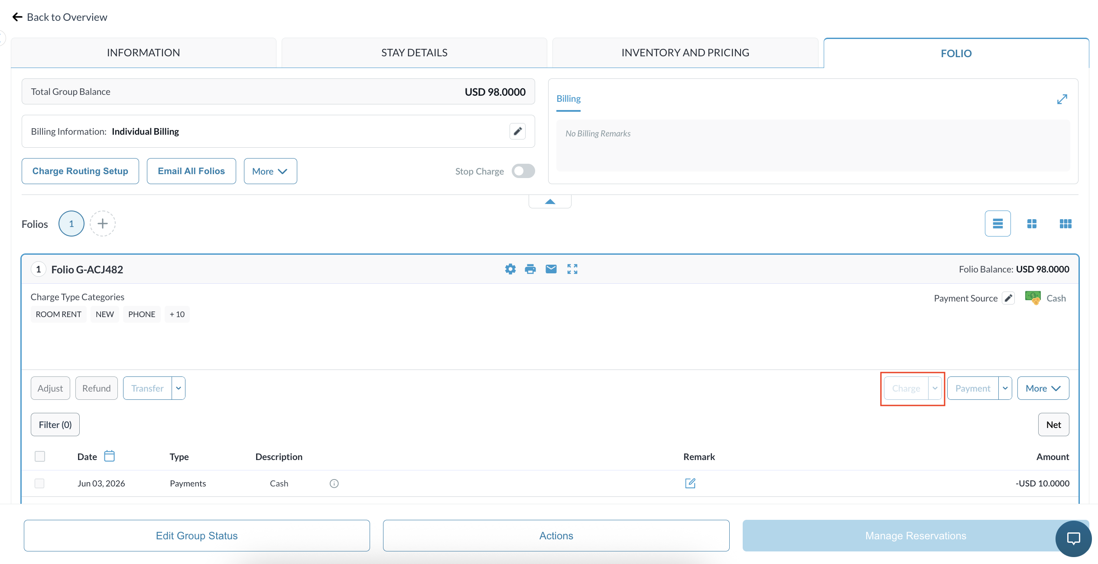Open Inventory and Pricing tab

tap(685, 53)
